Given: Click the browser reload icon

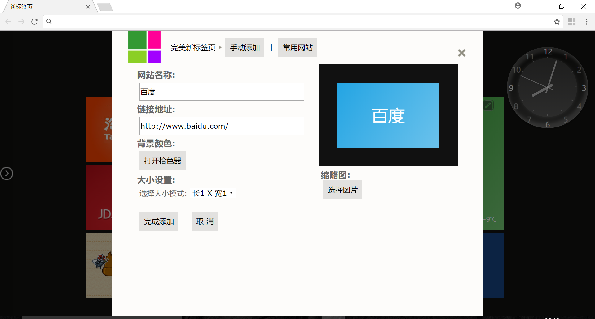Looking at the screenshot, I should point(34,22).
